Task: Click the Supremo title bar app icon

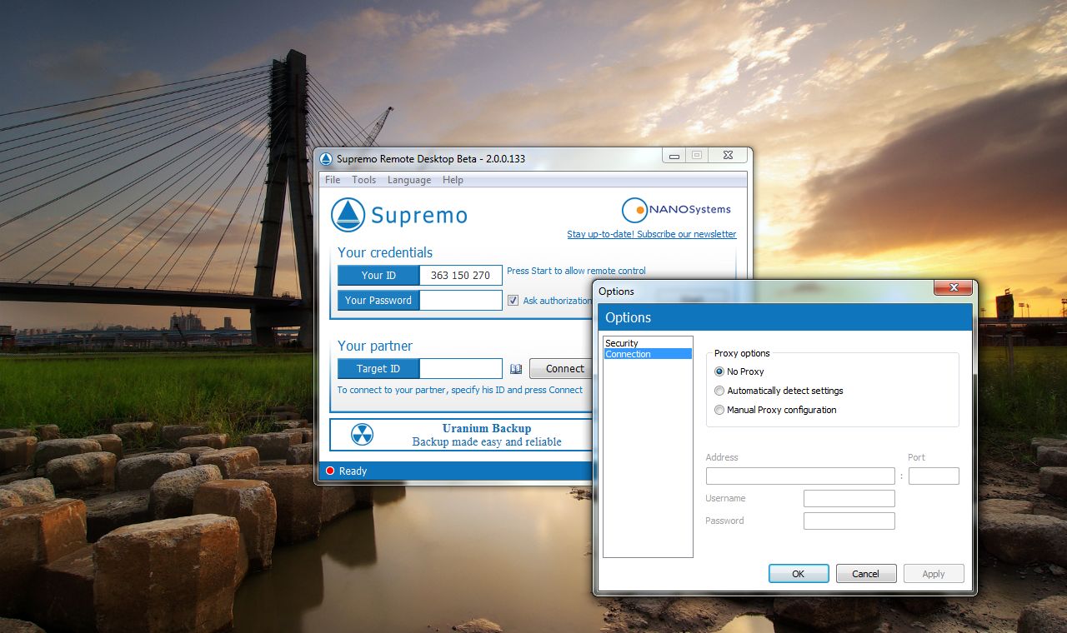Action: tap(326, 159)
